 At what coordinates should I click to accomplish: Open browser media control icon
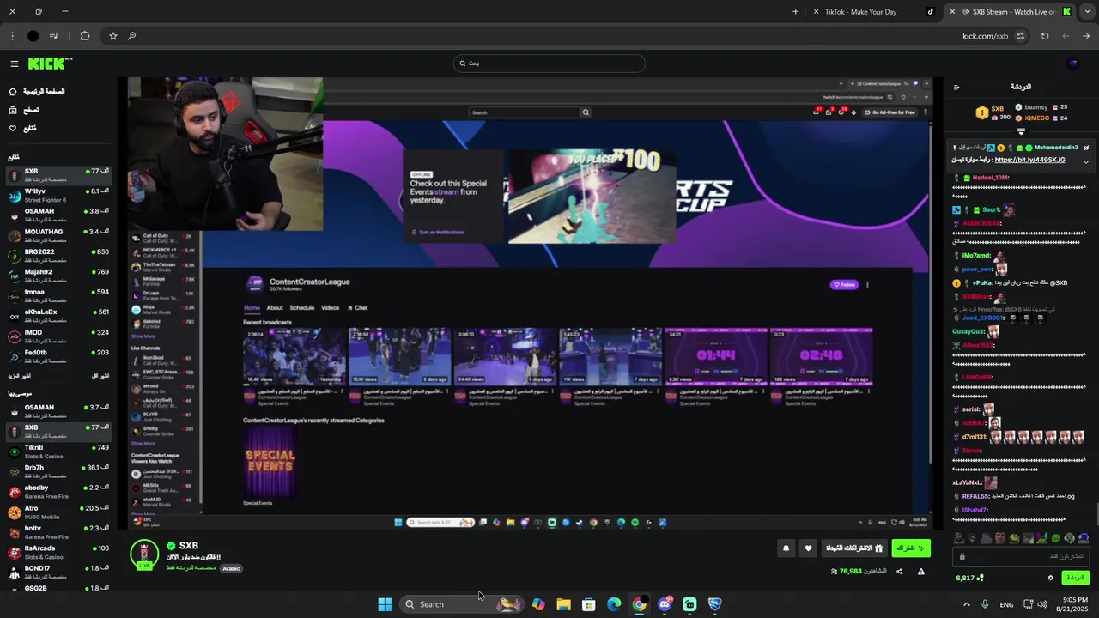click(x=53, y=36)
